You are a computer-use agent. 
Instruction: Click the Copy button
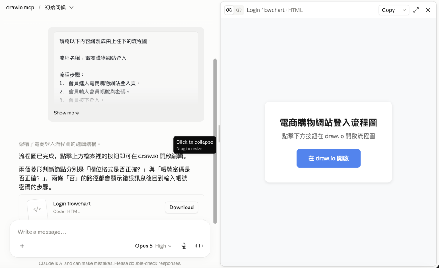388,10
